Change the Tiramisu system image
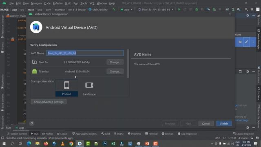 [115, 71]
